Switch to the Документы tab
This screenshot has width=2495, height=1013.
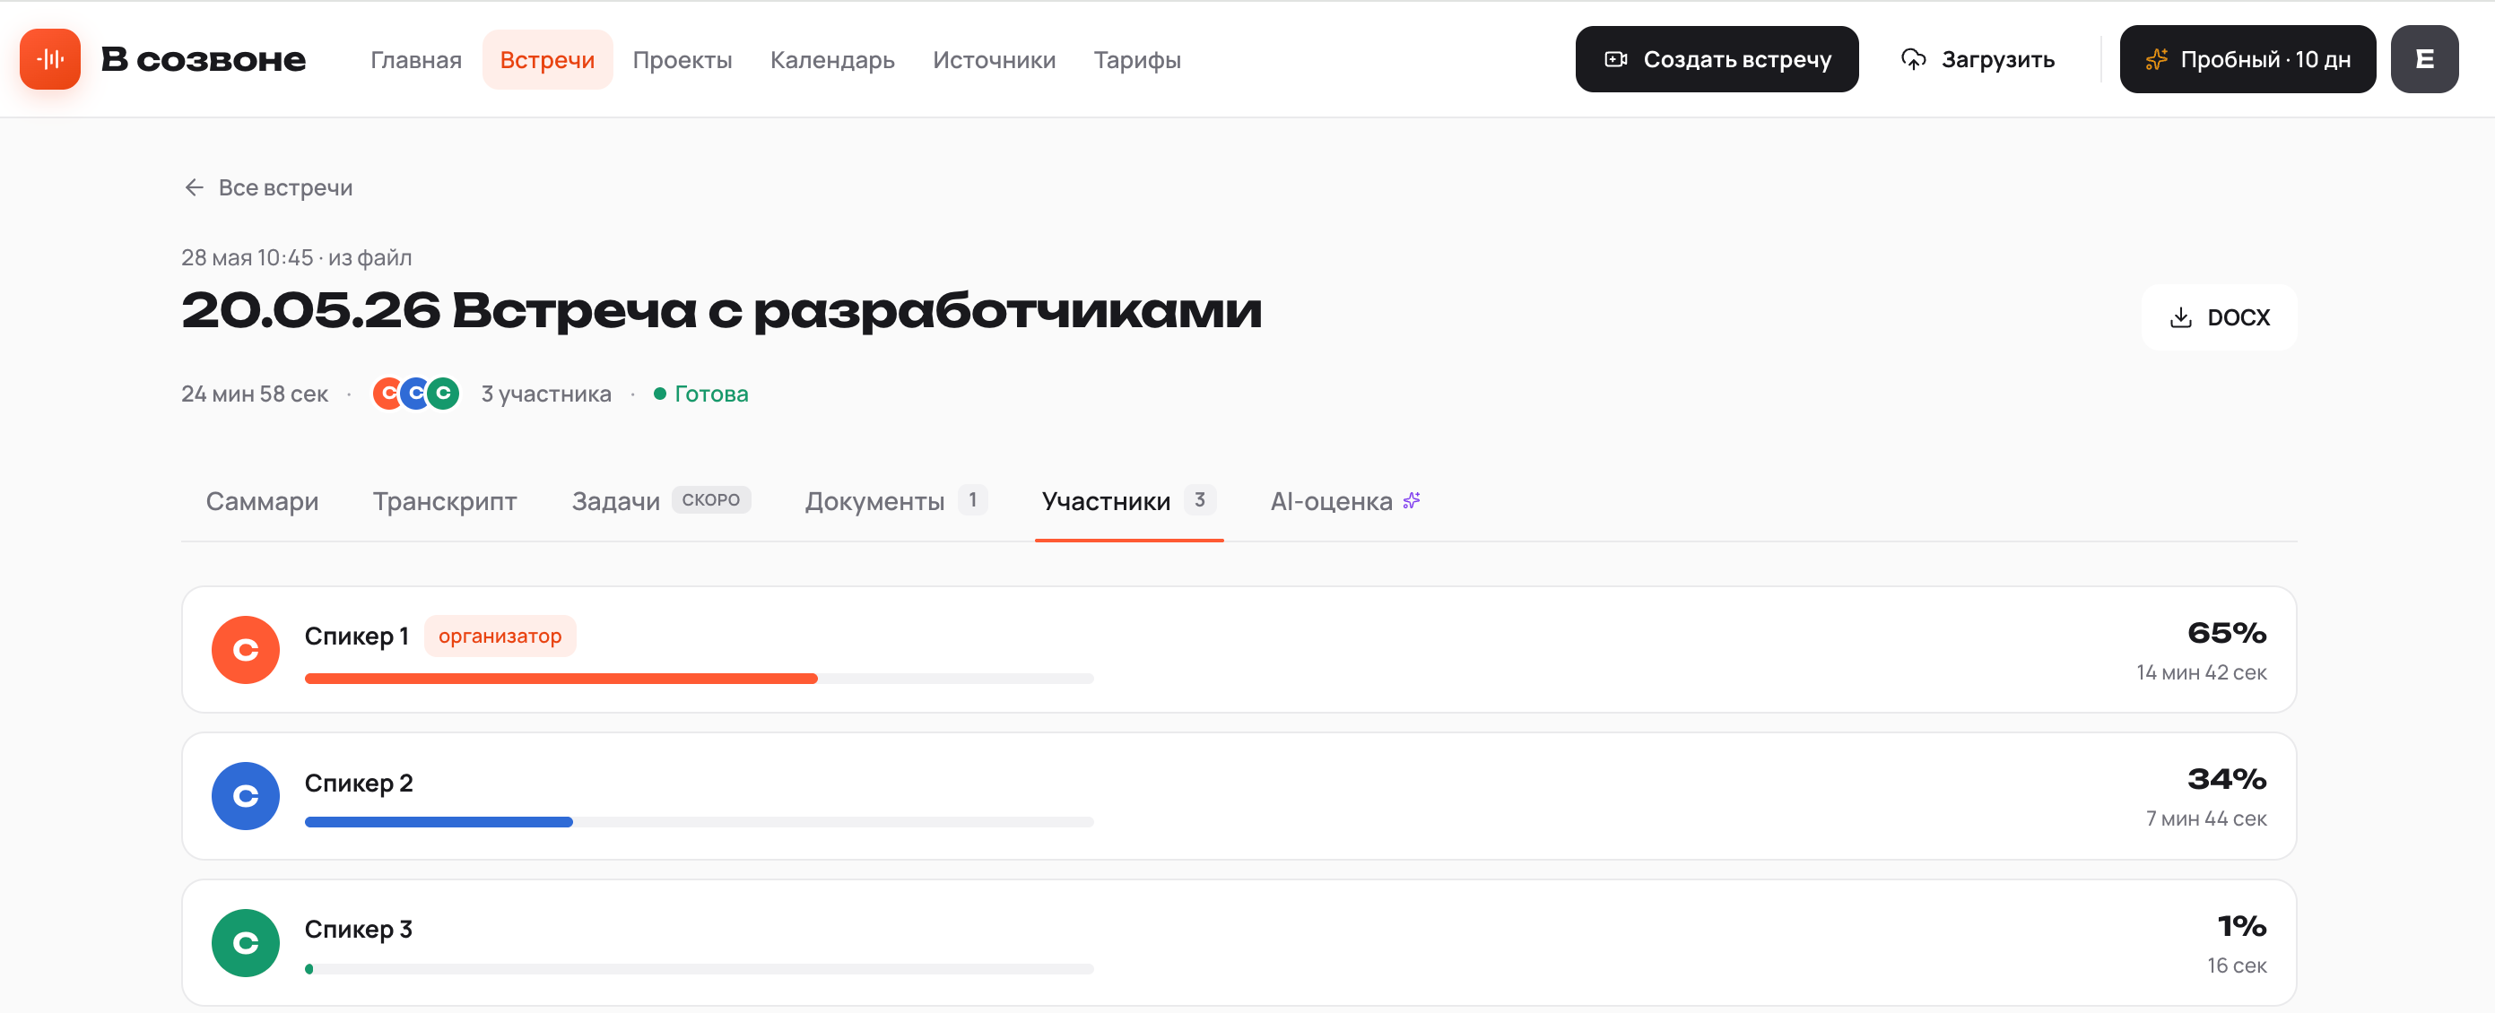pyautogui.click(x=896, y=501)
